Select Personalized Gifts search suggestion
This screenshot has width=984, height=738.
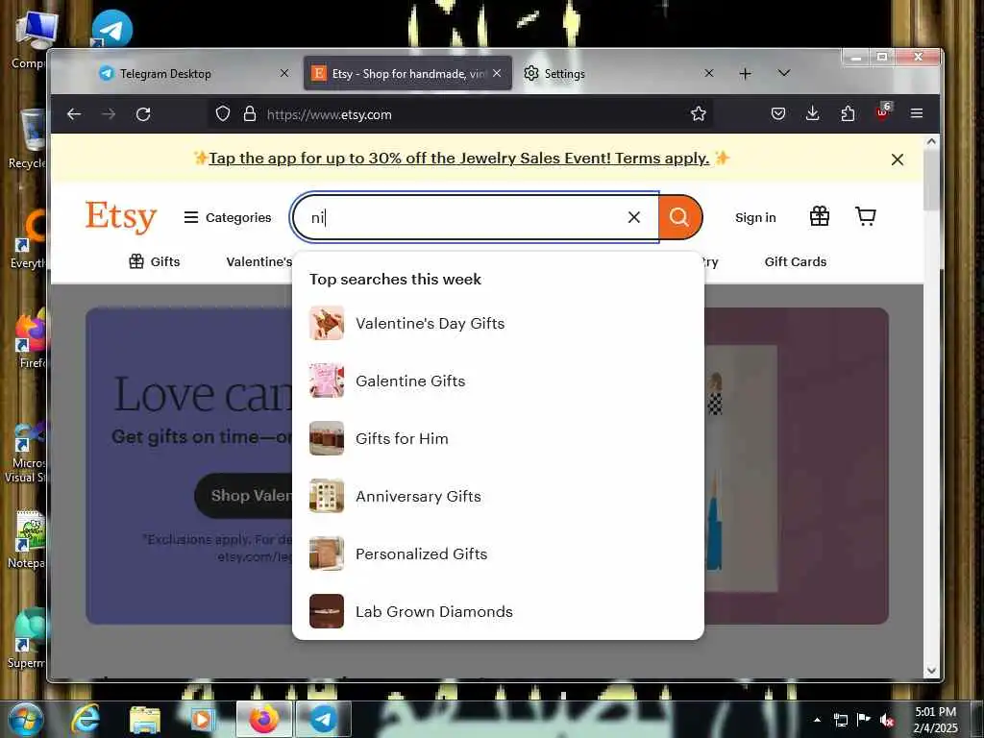[498, 554]
